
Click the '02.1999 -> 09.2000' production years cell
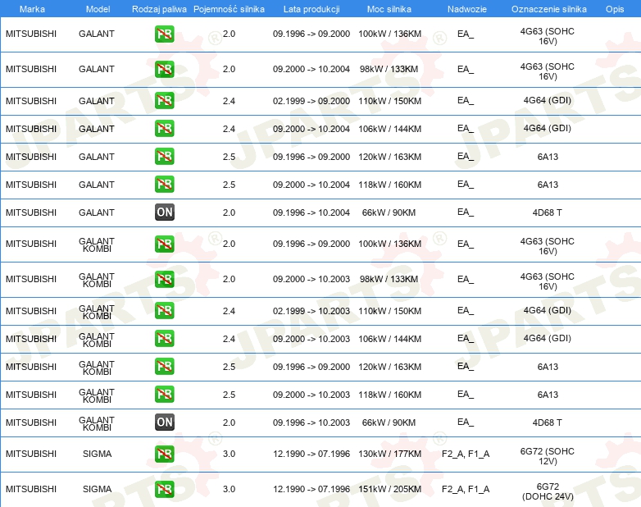(311, 101)
